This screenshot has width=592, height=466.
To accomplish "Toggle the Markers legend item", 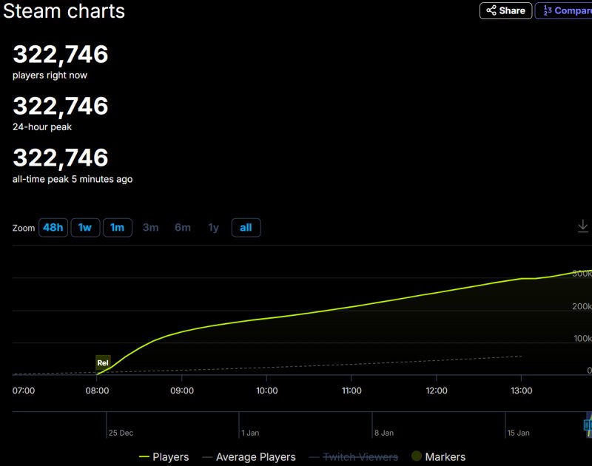I will coord(438,457).
